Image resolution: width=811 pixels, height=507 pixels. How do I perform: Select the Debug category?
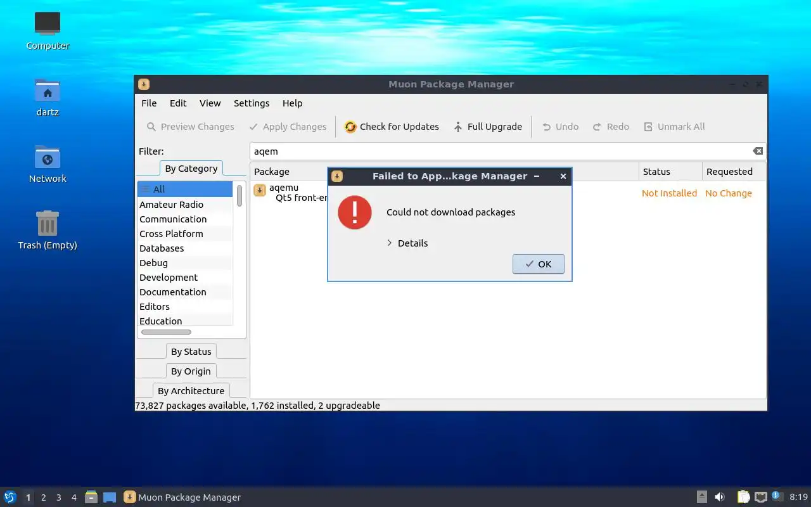coord(185,263)
